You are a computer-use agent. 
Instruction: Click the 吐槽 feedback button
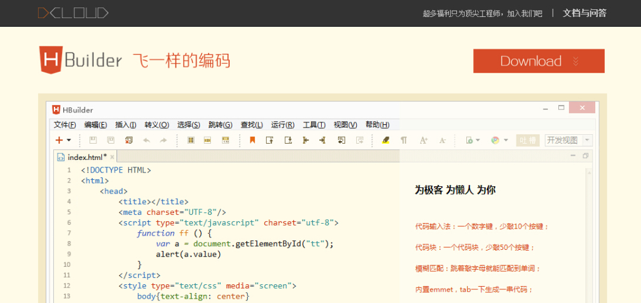(x=528, y=141)
